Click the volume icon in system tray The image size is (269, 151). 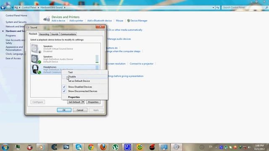[x=249, y=147]
